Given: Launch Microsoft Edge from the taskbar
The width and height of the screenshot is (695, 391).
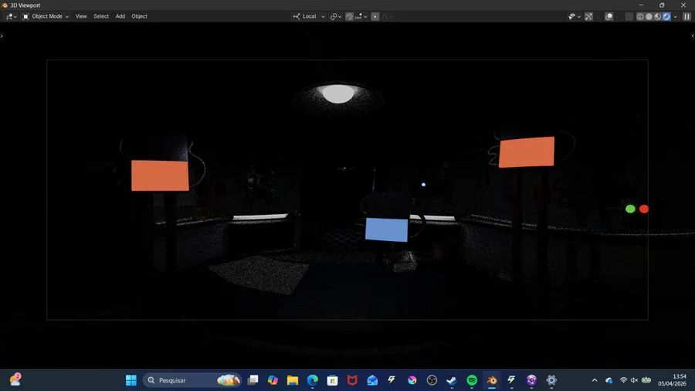Looking at the screenshot, I should 313,380.
